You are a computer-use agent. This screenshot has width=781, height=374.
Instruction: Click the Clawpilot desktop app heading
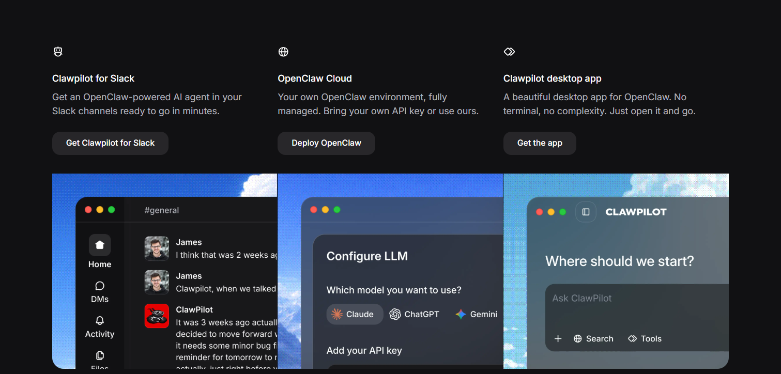[552, 79]
